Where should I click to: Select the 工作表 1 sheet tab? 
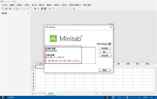[x=51, y=93]
